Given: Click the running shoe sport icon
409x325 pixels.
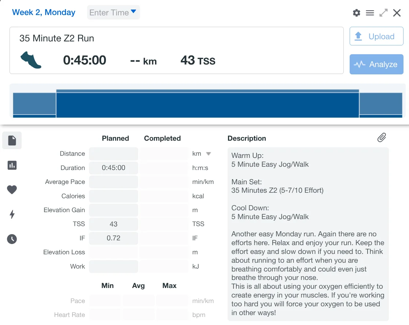Looking at the screenshot, I should pyautogui.click(x=31, y=60).
